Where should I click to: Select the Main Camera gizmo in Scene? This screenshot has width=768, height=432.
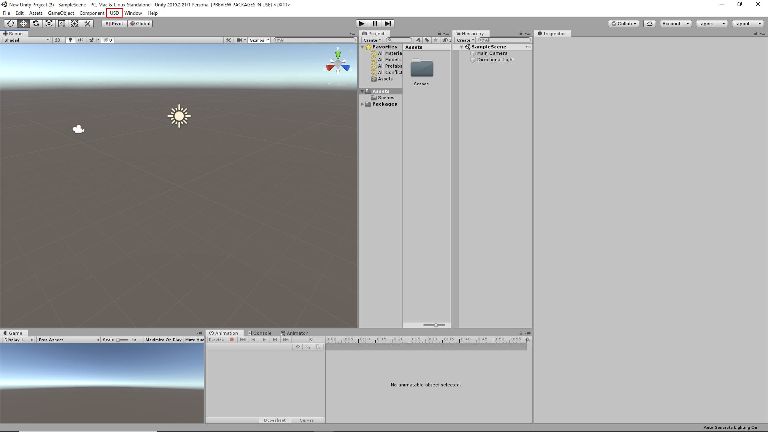pos(78,129)
